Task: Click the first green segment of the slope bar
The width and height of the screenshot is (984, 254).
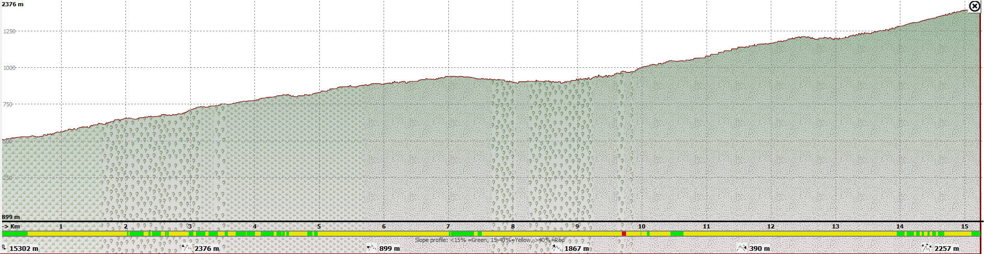Action: 15,234
